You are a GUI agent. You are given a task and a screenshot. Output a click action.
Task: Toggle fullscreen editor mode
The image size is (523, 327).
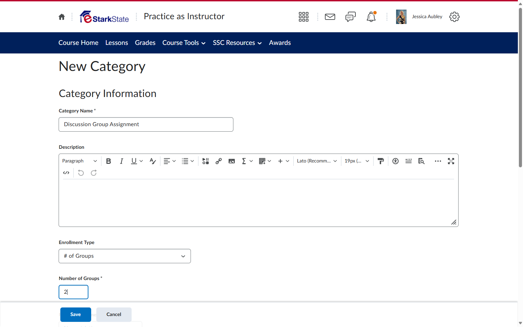(451, 161)
